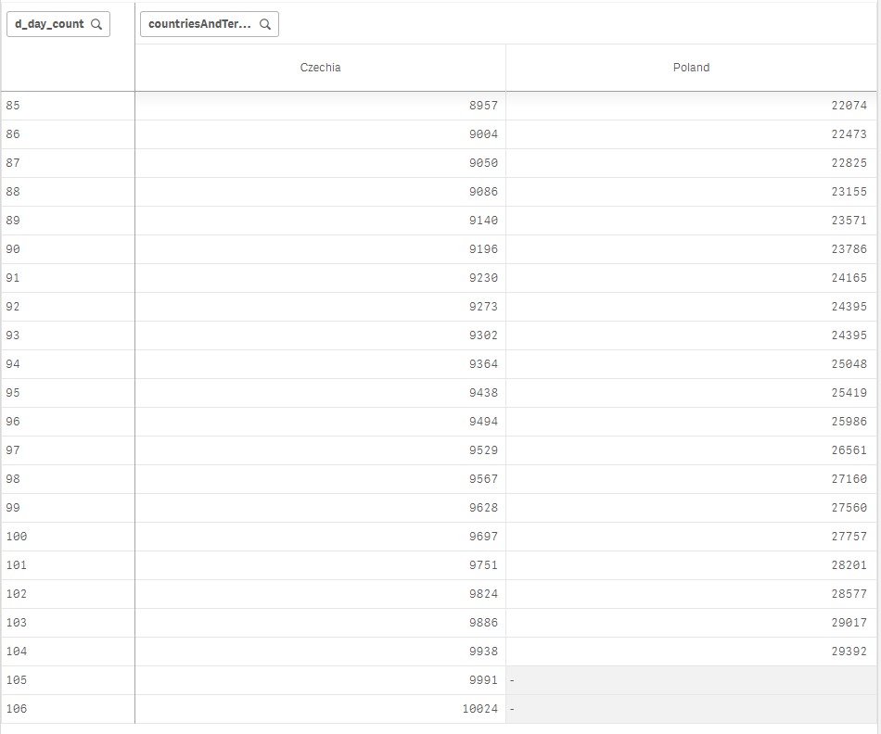Click the row label 100
Image resolution: width=881 pixels, height=734 pixels.
point(17,537)
